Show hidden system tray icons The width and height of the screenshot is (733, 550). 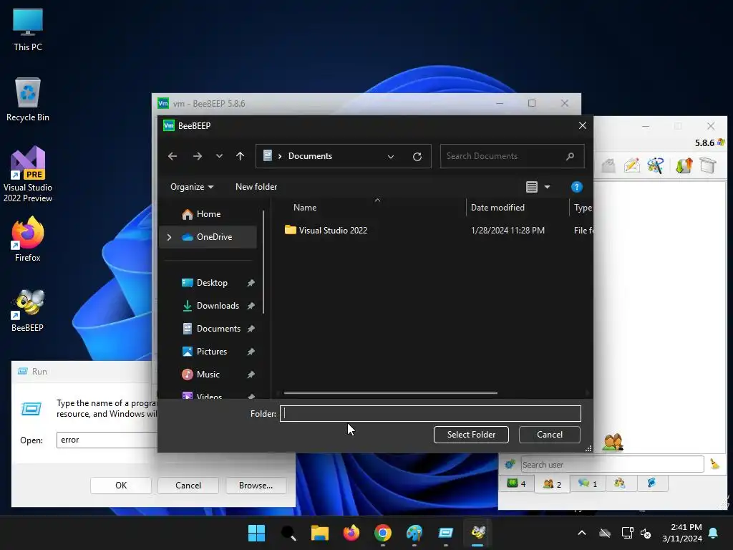click(x=581, y=533)
